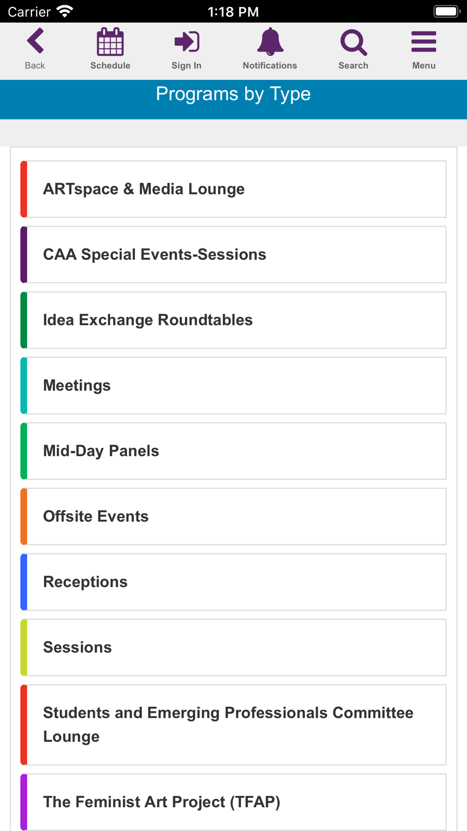The image size is (467, 831).
Task: Check the battery icon in status bar
Action: tap(447, 11)
